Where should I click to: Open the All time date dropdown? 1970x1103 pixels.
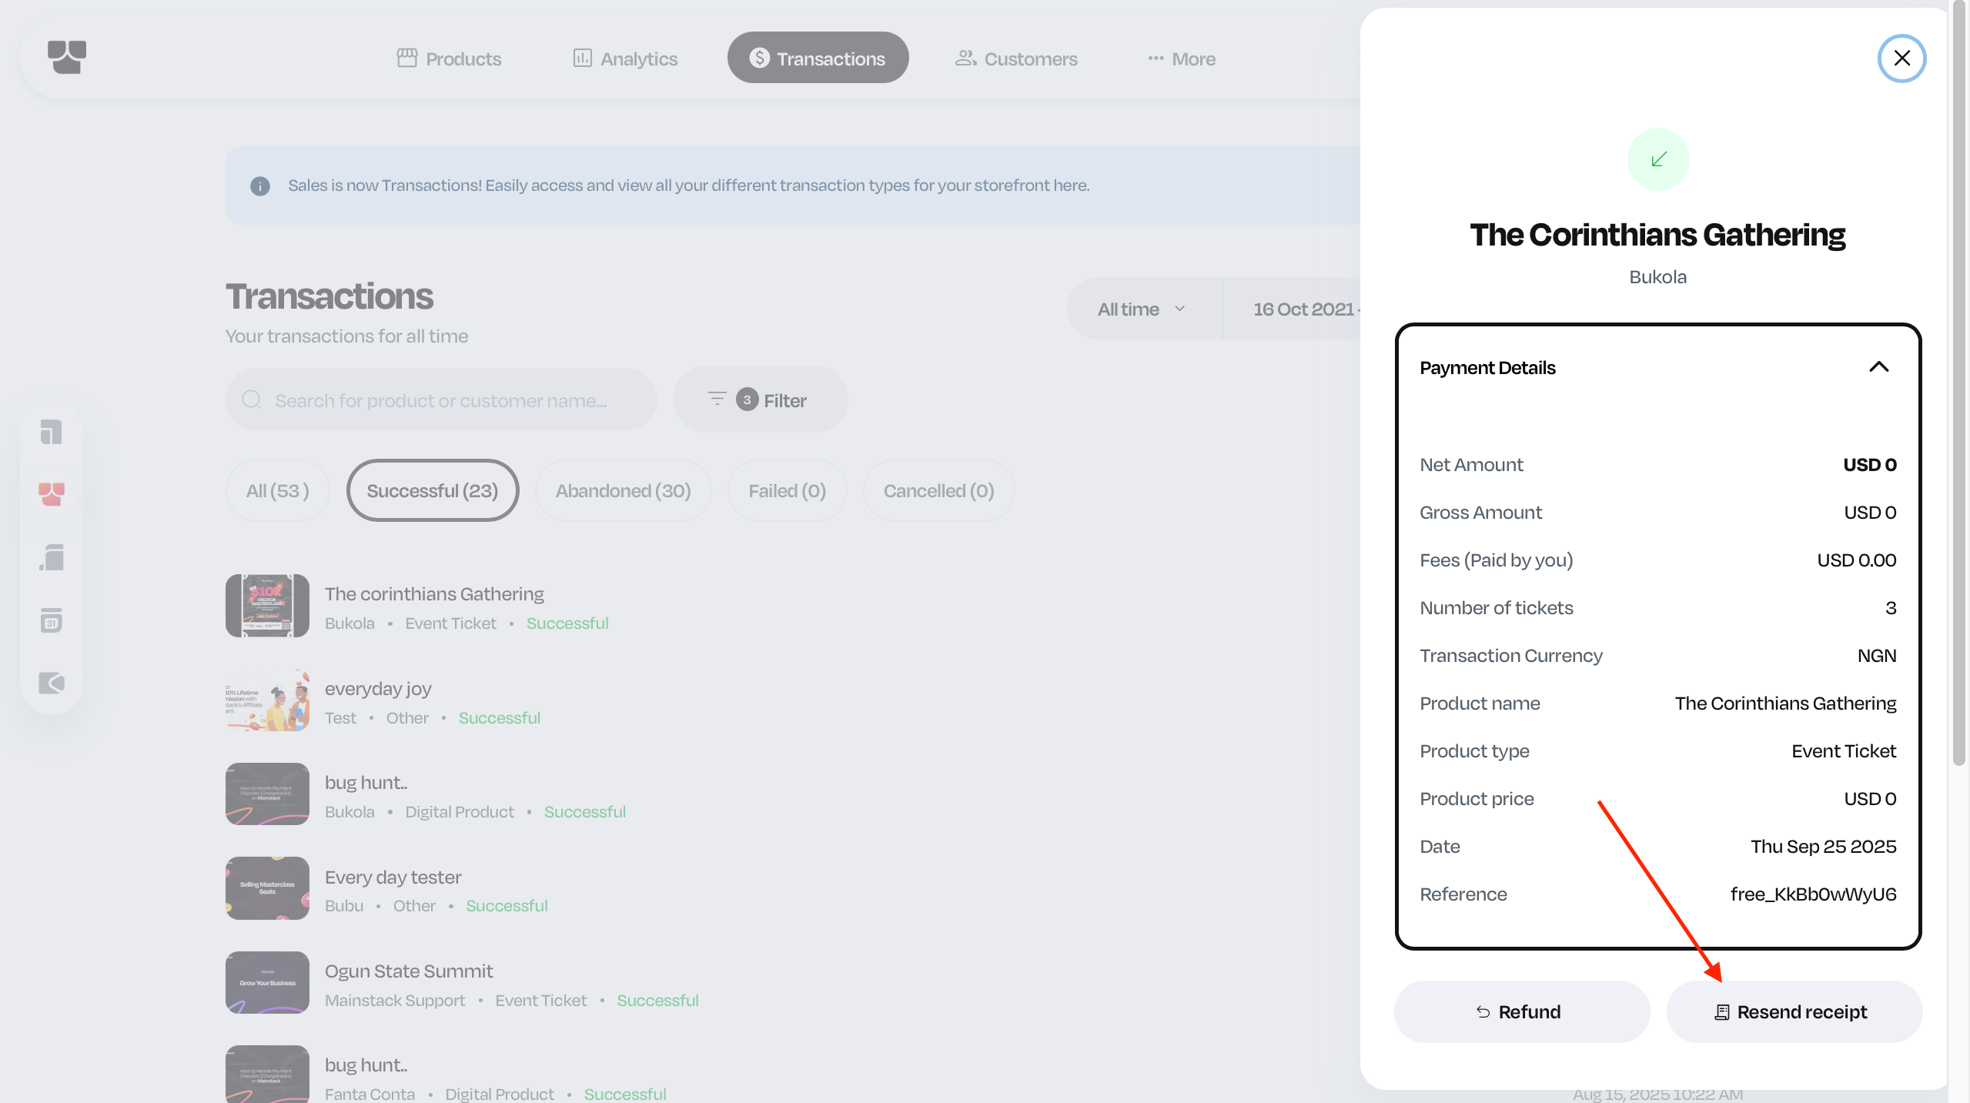(x=1142, y=309)
